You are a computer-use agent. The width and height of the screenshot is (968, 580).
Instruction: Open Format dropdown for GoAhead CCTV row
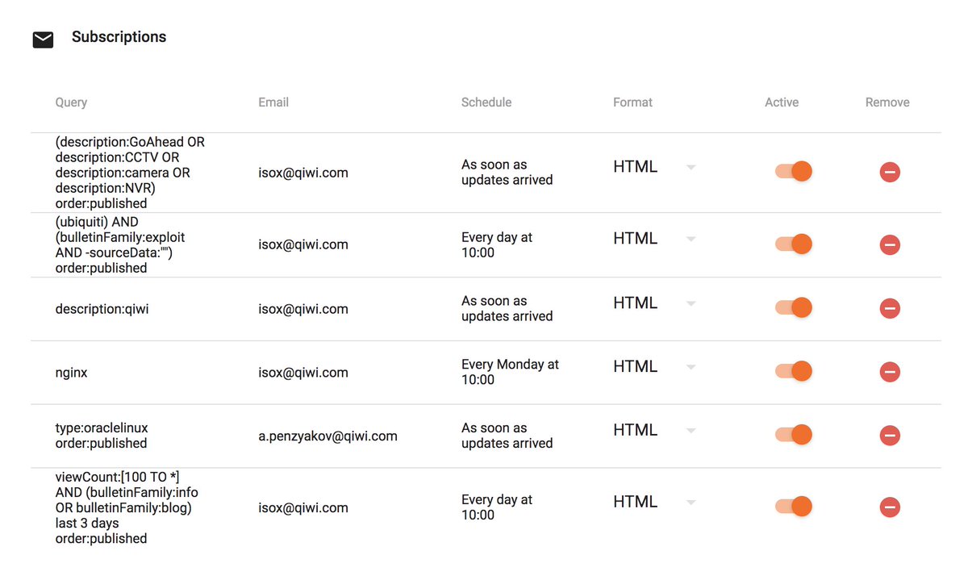click(x=654, y=167)
